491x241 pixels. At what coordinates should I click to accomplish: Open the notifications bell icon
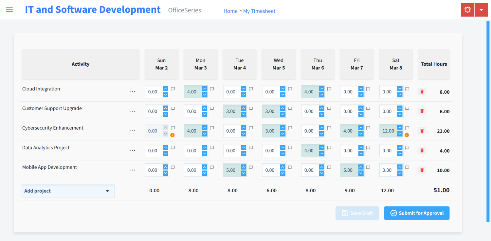(467, 10)
